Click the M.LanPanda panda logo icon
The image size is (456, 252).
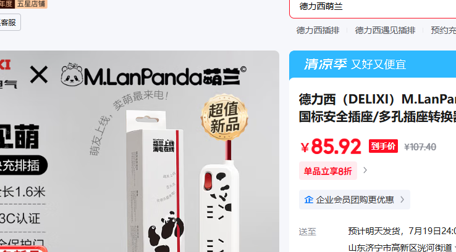click(x=72, y=75)
